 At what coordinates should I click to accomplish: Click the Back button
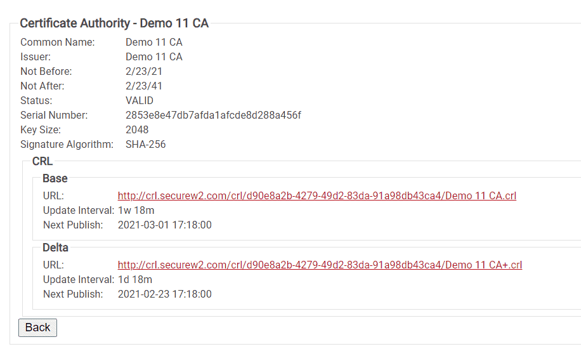tap(38, 327)
